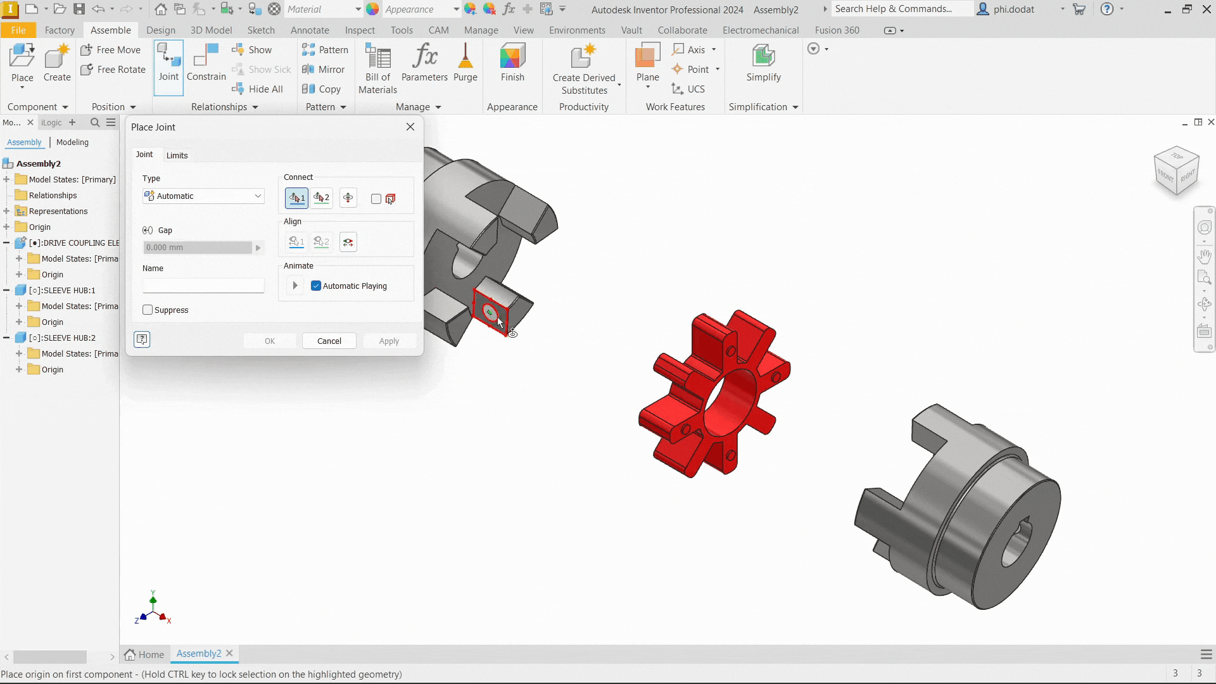Viewport: 1216px width, 684px height.
Task: Flip component icon in Connect group
Action: pos(348,198)
